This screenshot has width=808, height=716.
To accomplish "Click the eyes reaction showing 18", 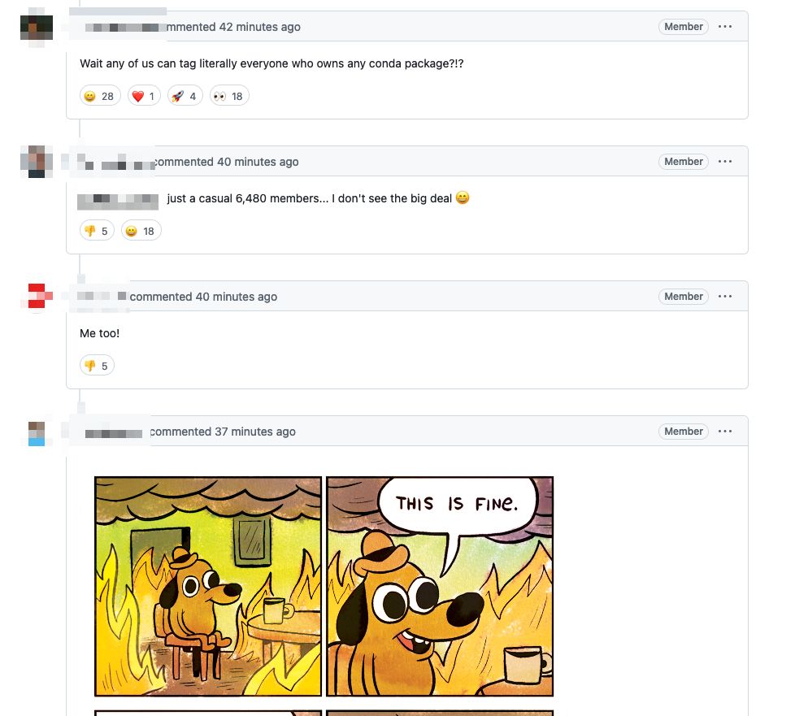I will 229,96.
